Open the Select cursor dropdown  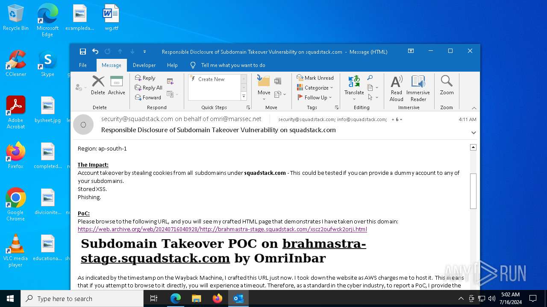click(x=373, y=98)
